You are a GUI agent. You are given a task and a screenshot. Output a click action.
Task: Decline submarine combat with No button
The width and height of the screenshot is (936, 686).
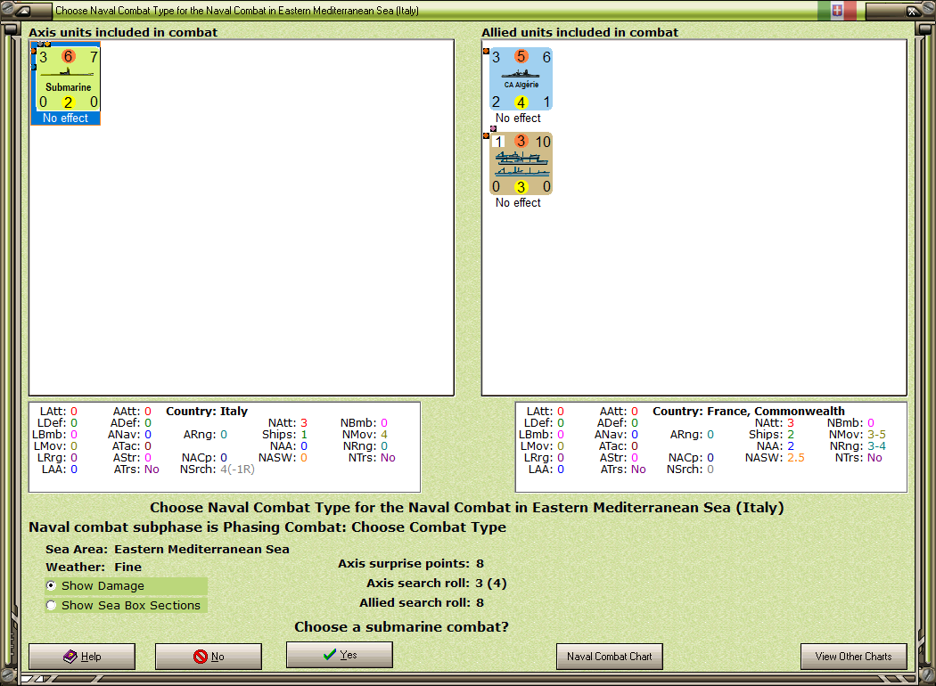point(209,657)
